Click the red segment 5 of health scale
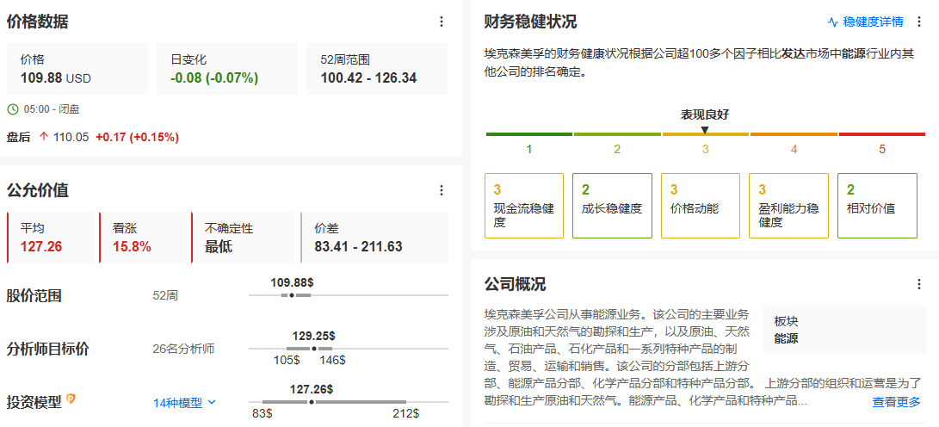The width and height of the screenshot is (939, 427). (x=881, y=134)
